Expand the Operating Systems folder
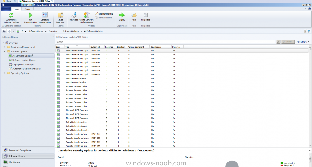This screenshot has height=167, width=312. (5, 73)
